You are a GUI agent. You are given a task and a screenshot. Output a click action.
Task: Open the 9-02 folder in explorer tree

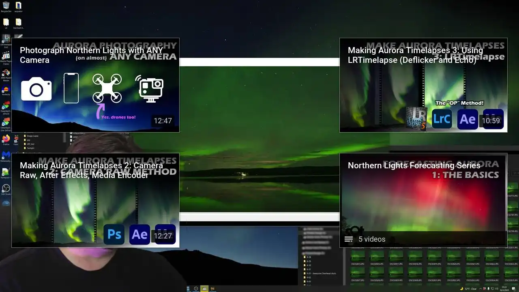308,277
